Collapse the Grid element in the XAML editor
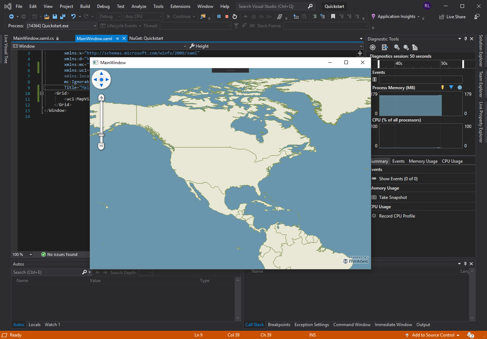The width and height of the screenshot is (487, 339). click(x=42, y=93)
